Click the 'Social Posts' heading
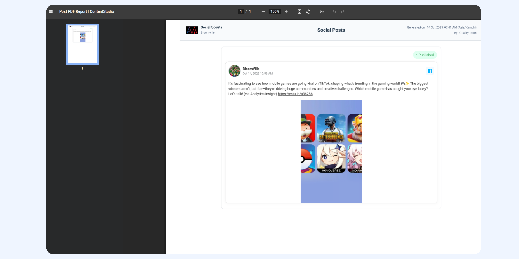This screenshot has width=519, height=259. (331, 30)
